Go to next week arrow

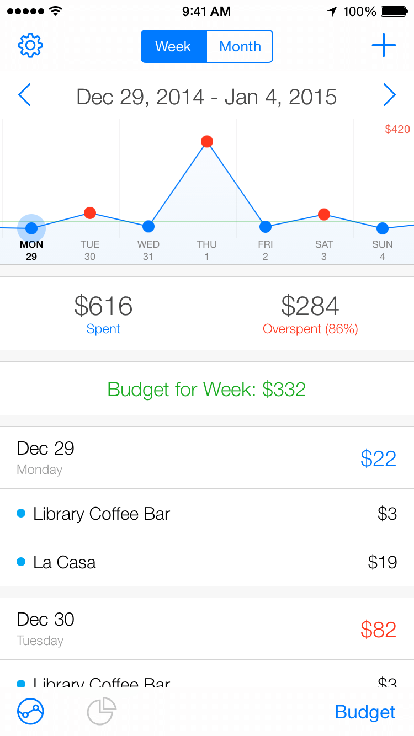389,96
